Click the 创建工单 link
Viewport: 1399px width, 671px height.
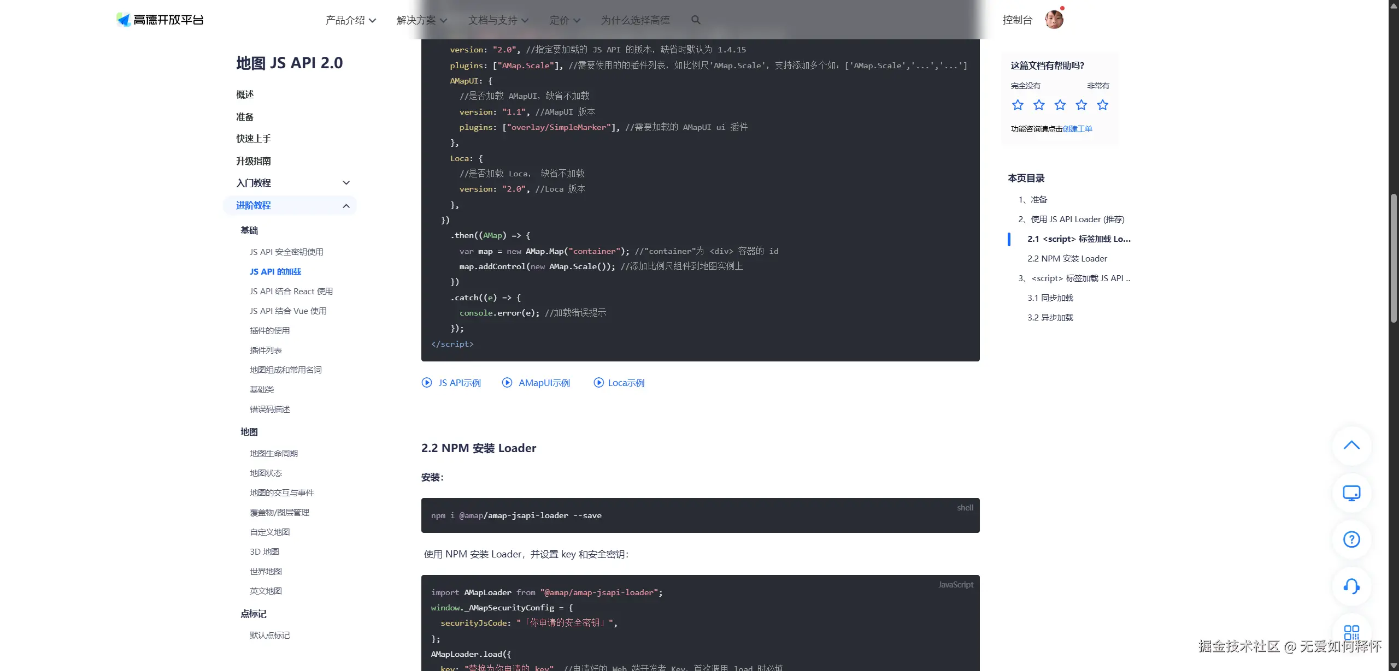(x=1077, y=129)
